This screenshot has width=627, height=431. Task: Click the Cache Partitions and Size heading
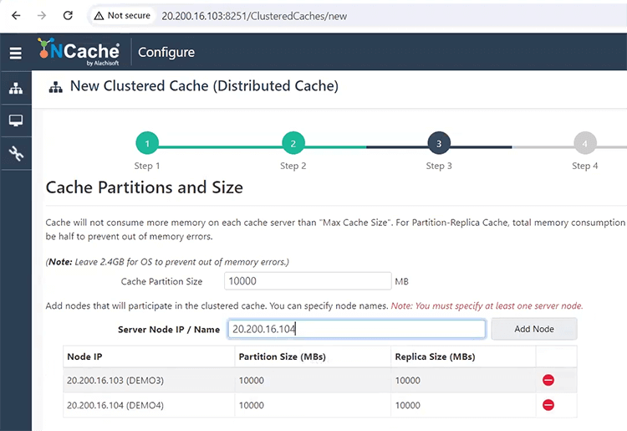pos(145,187)
